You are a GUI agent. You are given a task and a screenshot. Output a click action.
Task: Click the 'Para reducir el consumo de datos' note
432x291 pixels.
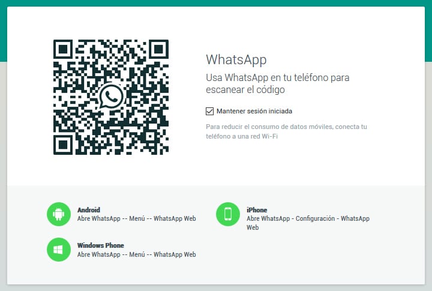[x=287, y=131]
